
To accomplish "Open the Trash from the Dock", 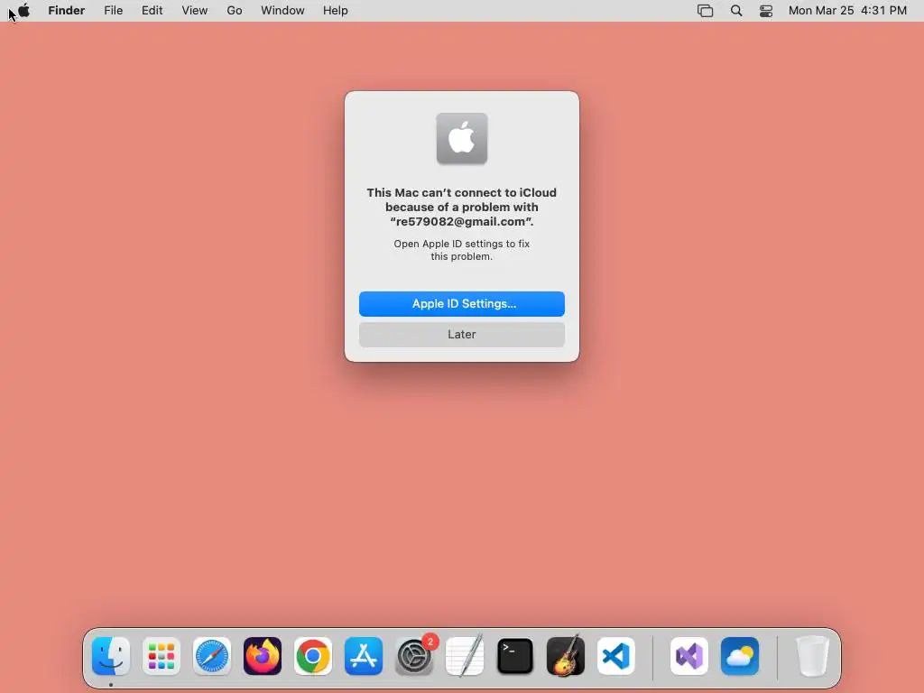I will click(x=813, y=656).
